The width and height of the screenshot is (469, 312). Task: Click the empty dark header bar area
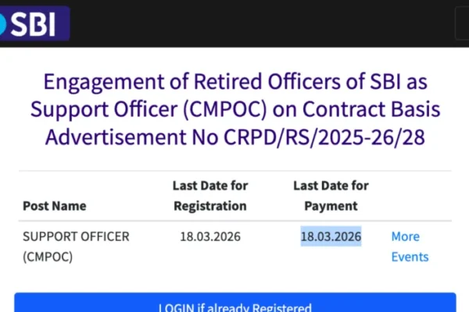(258, 23)
